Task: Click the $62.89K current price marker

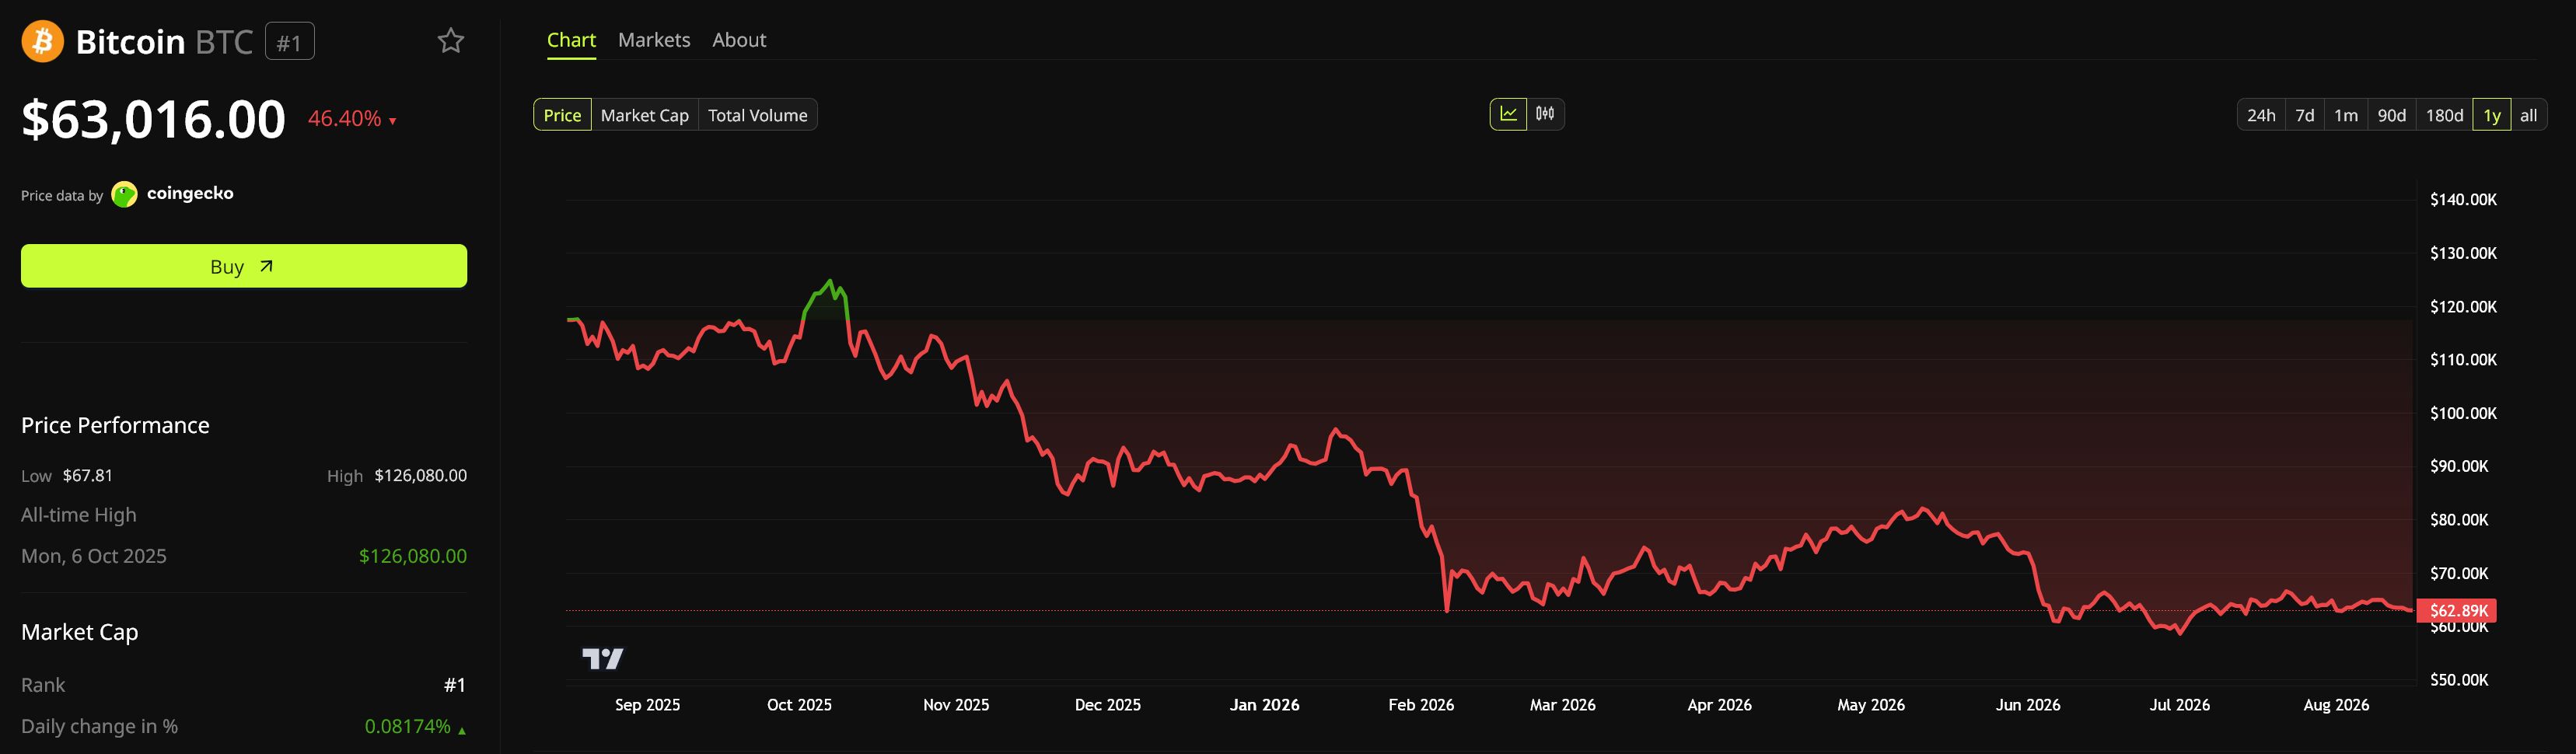Action: (x=2456, y=610)
